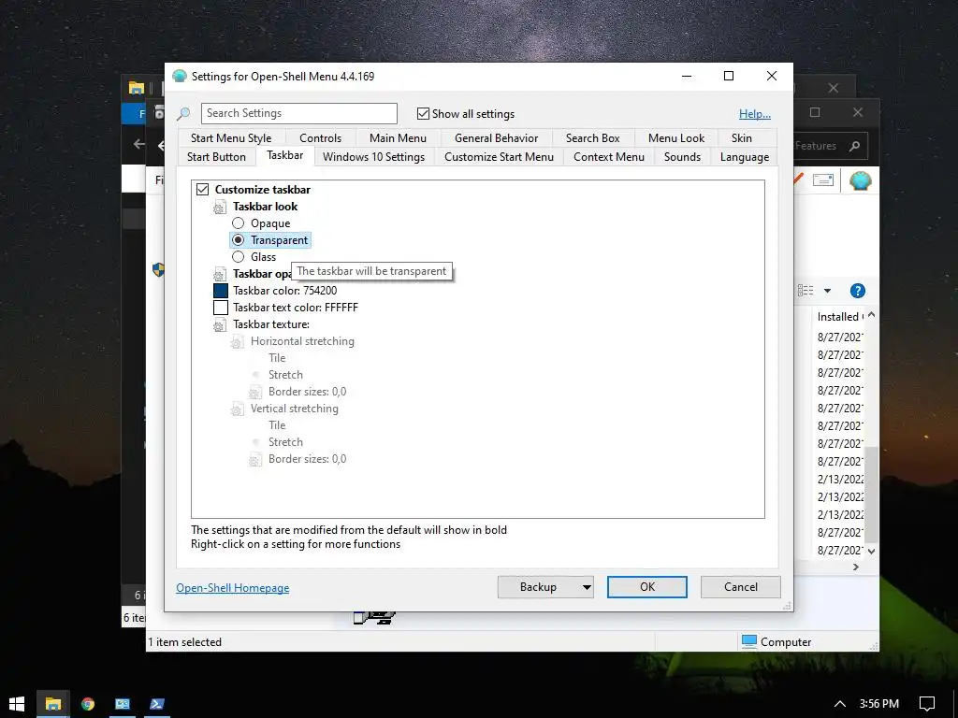Click the Horizontal stretching settings icon

[x=238, y=342]
